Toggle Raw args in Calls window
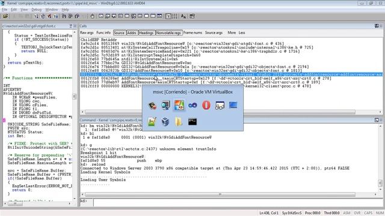The height and width of the screenshot is (216, 385). coord(87,32)
